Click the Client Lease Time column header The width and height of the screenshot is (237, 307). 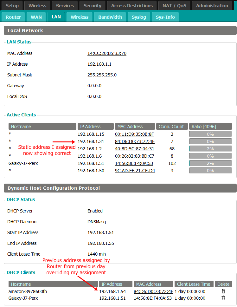tap(194, 284)
